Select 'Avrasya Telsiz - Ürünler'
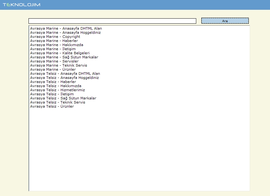270x196 pixels. coord(52,107)
